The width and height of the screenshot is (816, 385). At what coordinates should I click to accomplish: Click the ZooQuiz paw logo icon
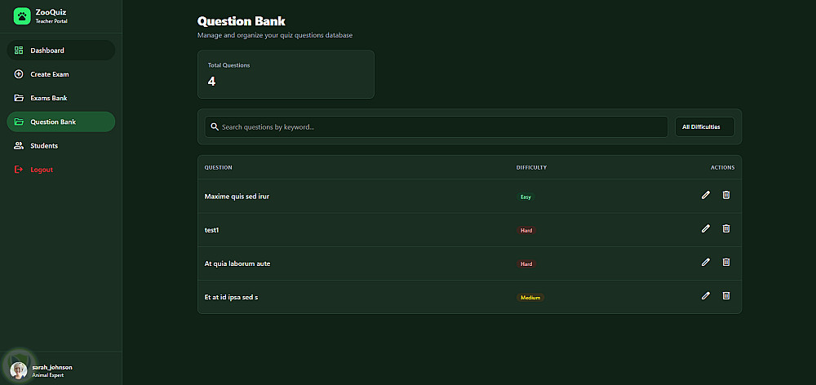click(x=21, y=15)
